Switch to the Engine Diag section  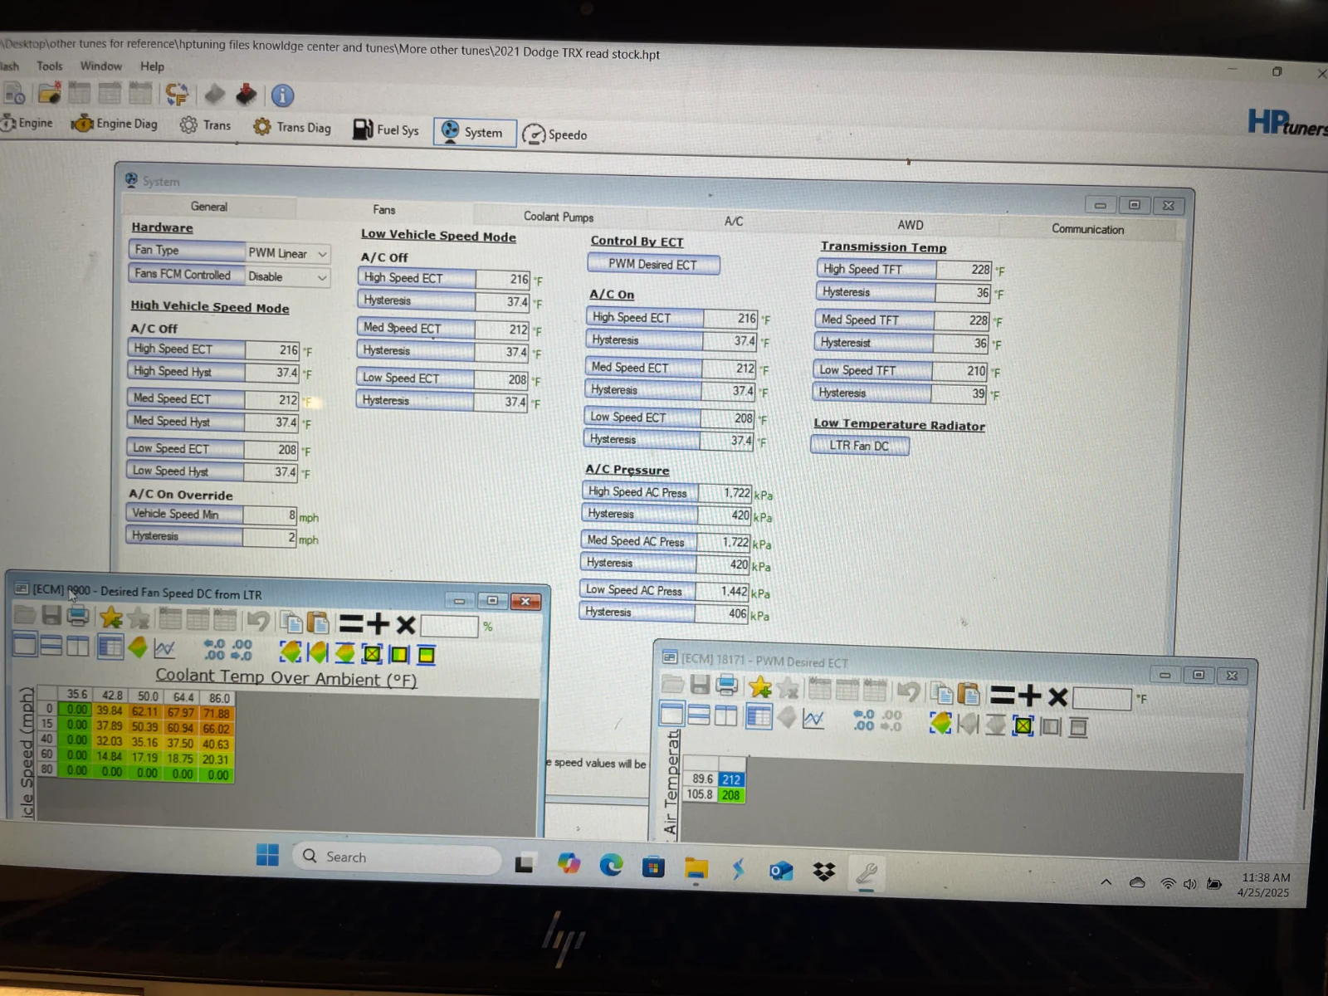115,124
